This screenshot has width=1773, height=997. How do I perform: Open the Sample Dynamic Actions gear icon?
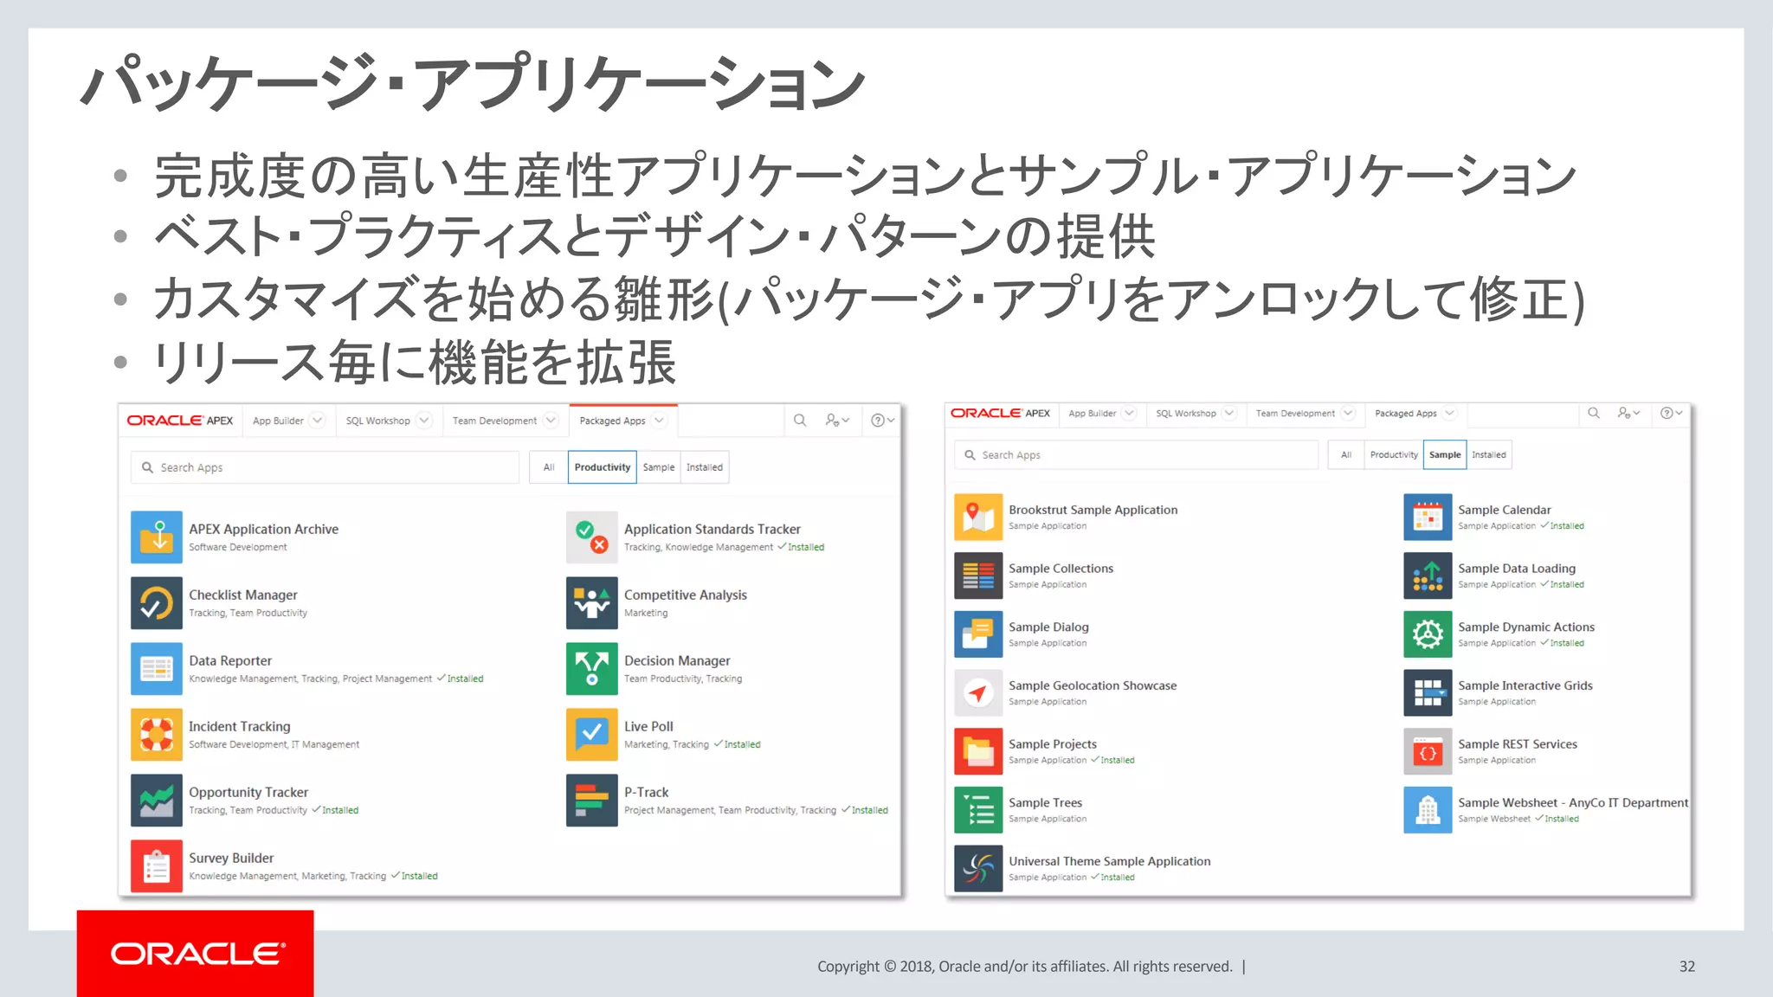[x=1428, y=634]
